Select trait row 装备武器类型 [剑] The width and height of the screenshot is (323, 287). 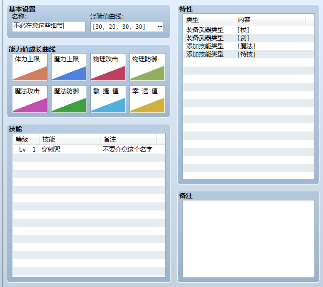[248, 38]
